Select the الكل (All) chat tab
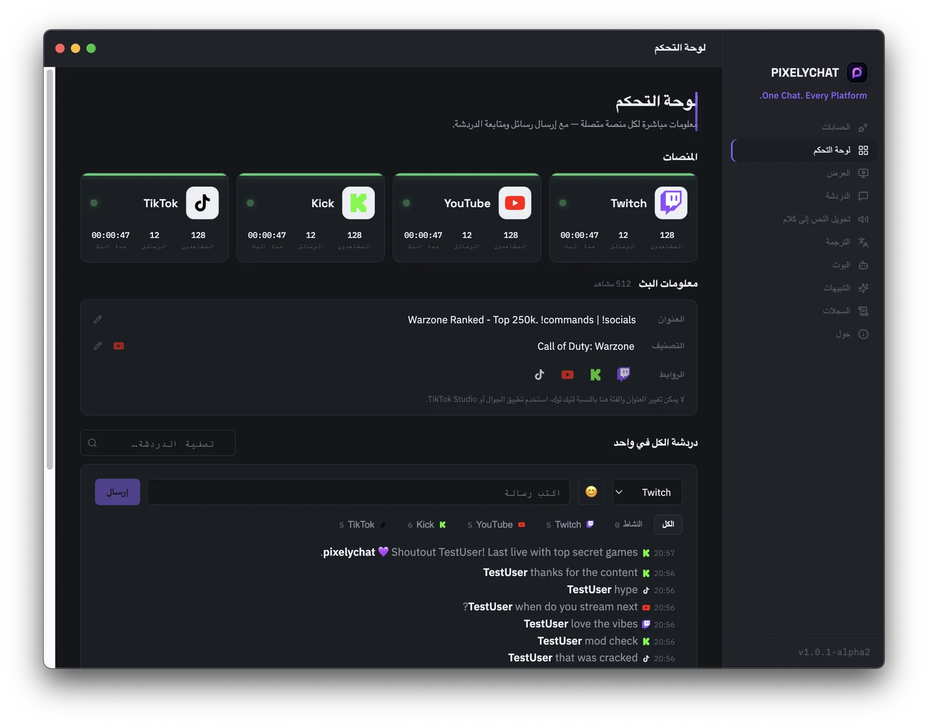Viewport: 928px width, 726px height. [668, 525]
